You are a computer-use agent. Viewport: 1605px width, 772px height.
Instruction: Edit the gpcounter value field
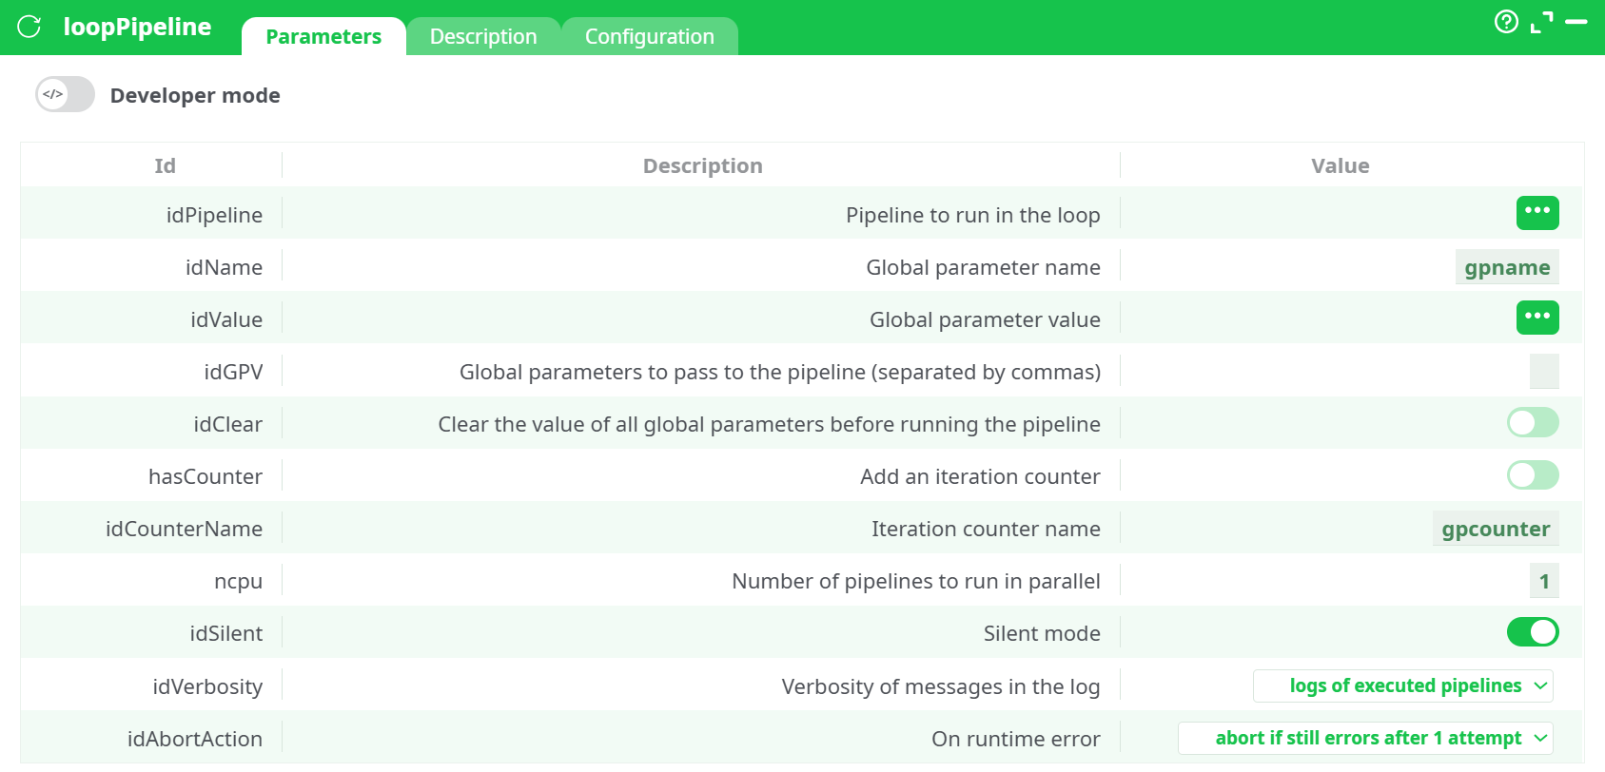click(1495, 530)
